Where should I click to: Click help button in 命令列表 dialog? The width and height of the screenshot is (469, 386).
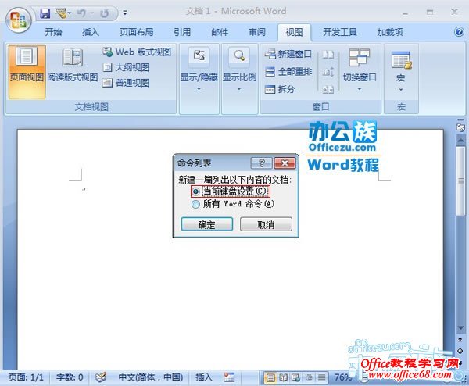pos(261,163)
